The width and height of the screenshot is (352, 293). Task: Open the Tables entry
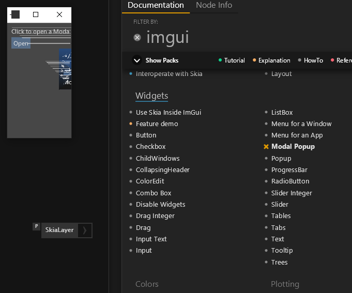(281, 216)
